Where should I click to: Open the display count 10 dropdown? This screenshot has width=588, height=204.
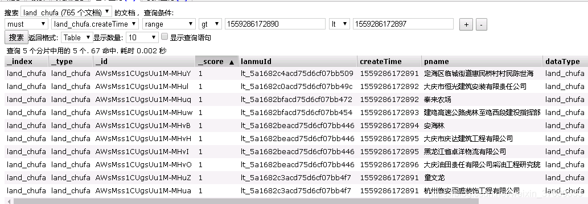point(142,37)
